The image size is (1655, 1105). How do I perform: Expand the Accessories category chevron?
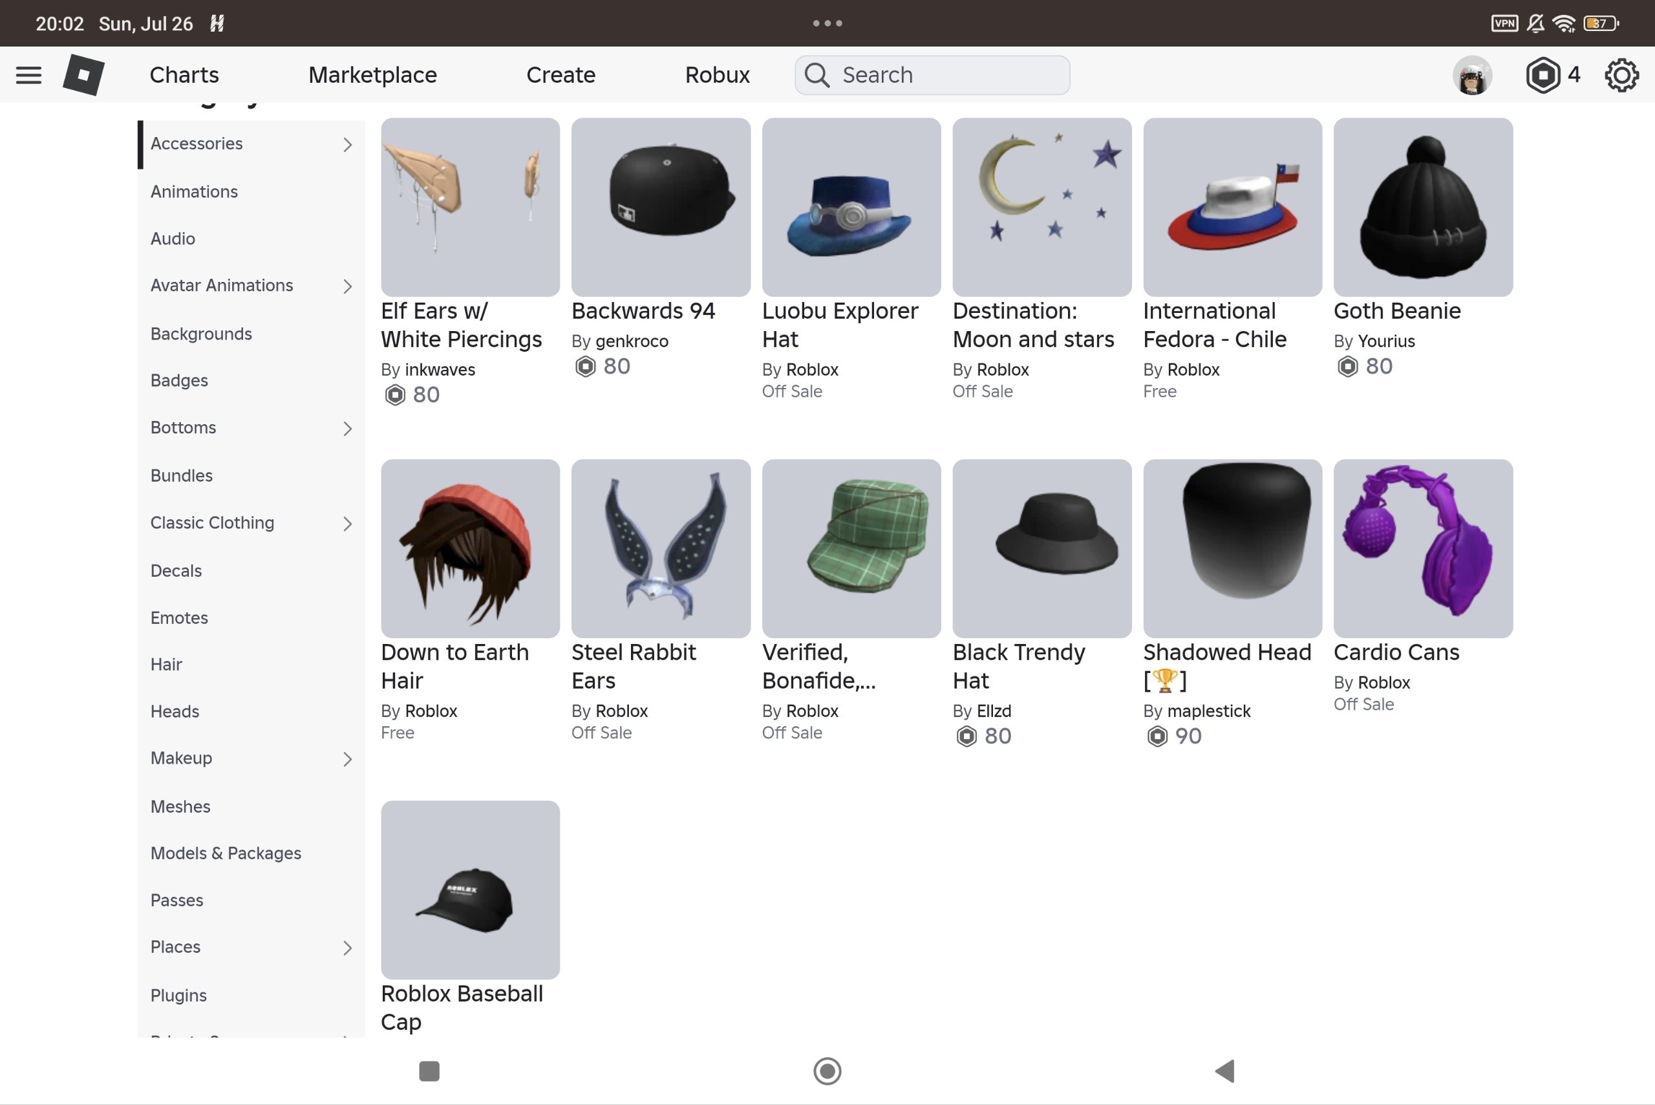click(347, 144)
